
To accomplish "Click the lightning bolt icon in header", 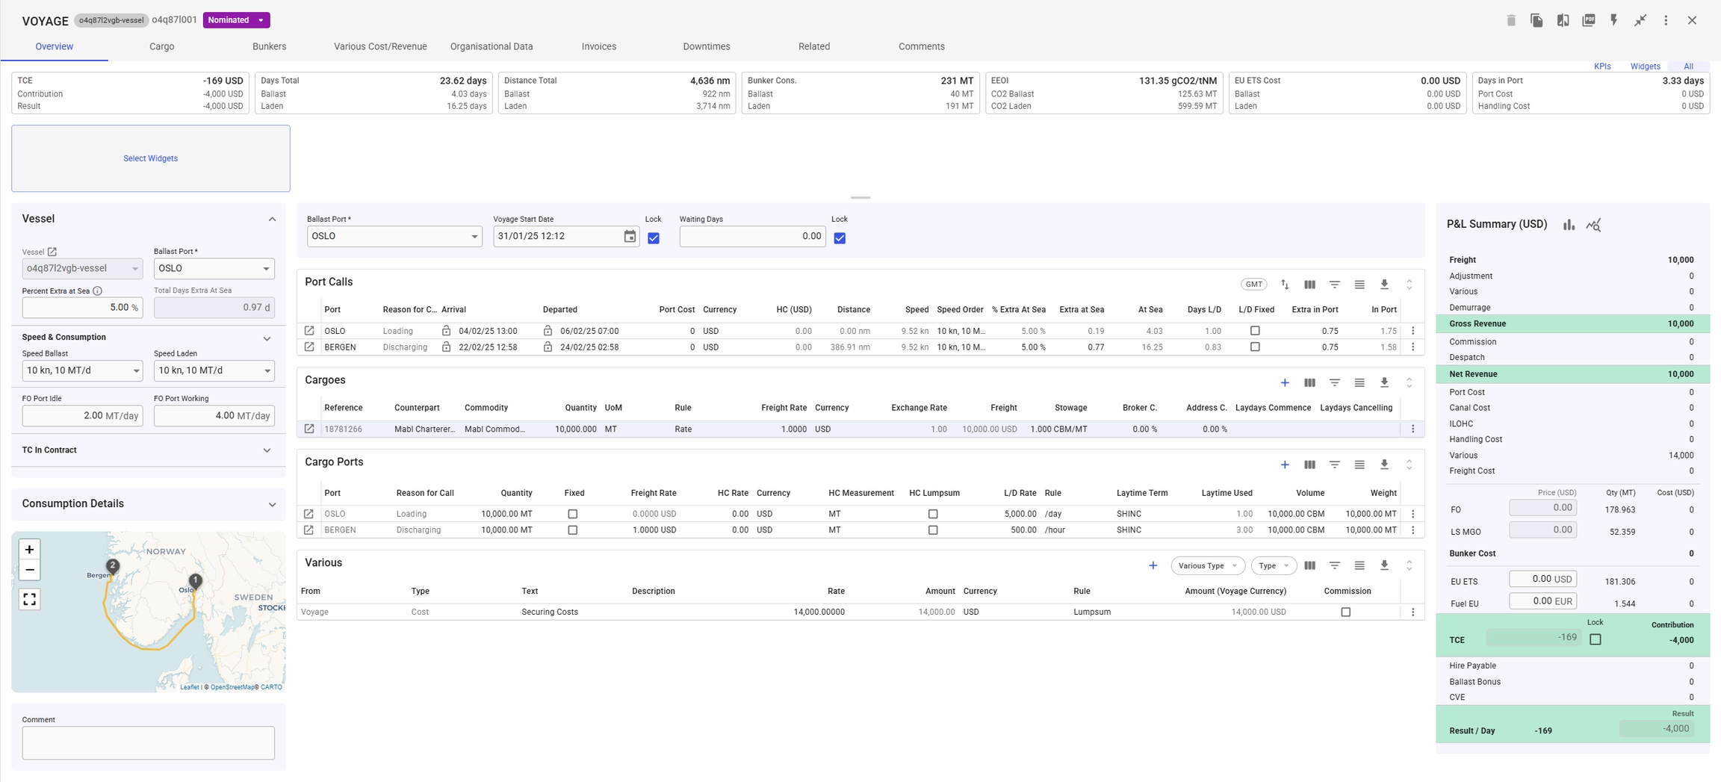I will [1613, 20].
